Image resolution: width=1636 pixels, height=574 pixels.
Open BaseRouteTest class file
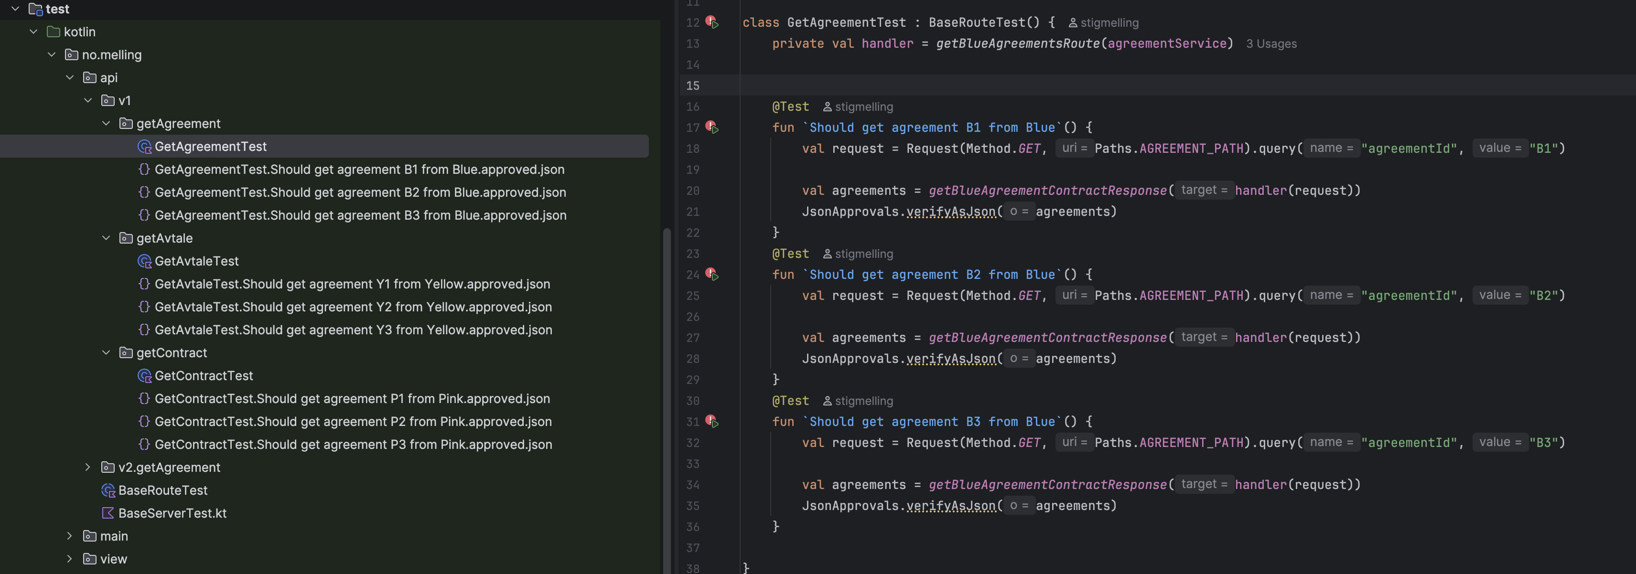[162, 490]
